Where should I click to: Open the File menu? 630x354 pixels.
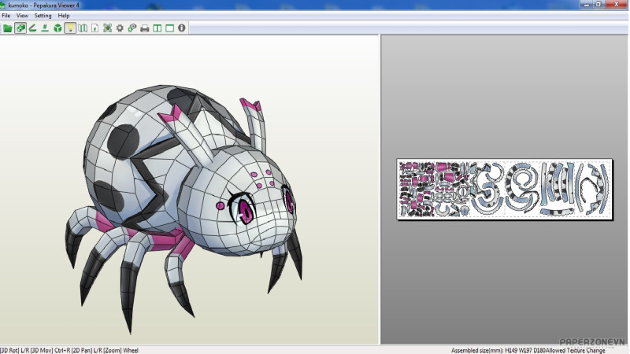coord(6,16)
